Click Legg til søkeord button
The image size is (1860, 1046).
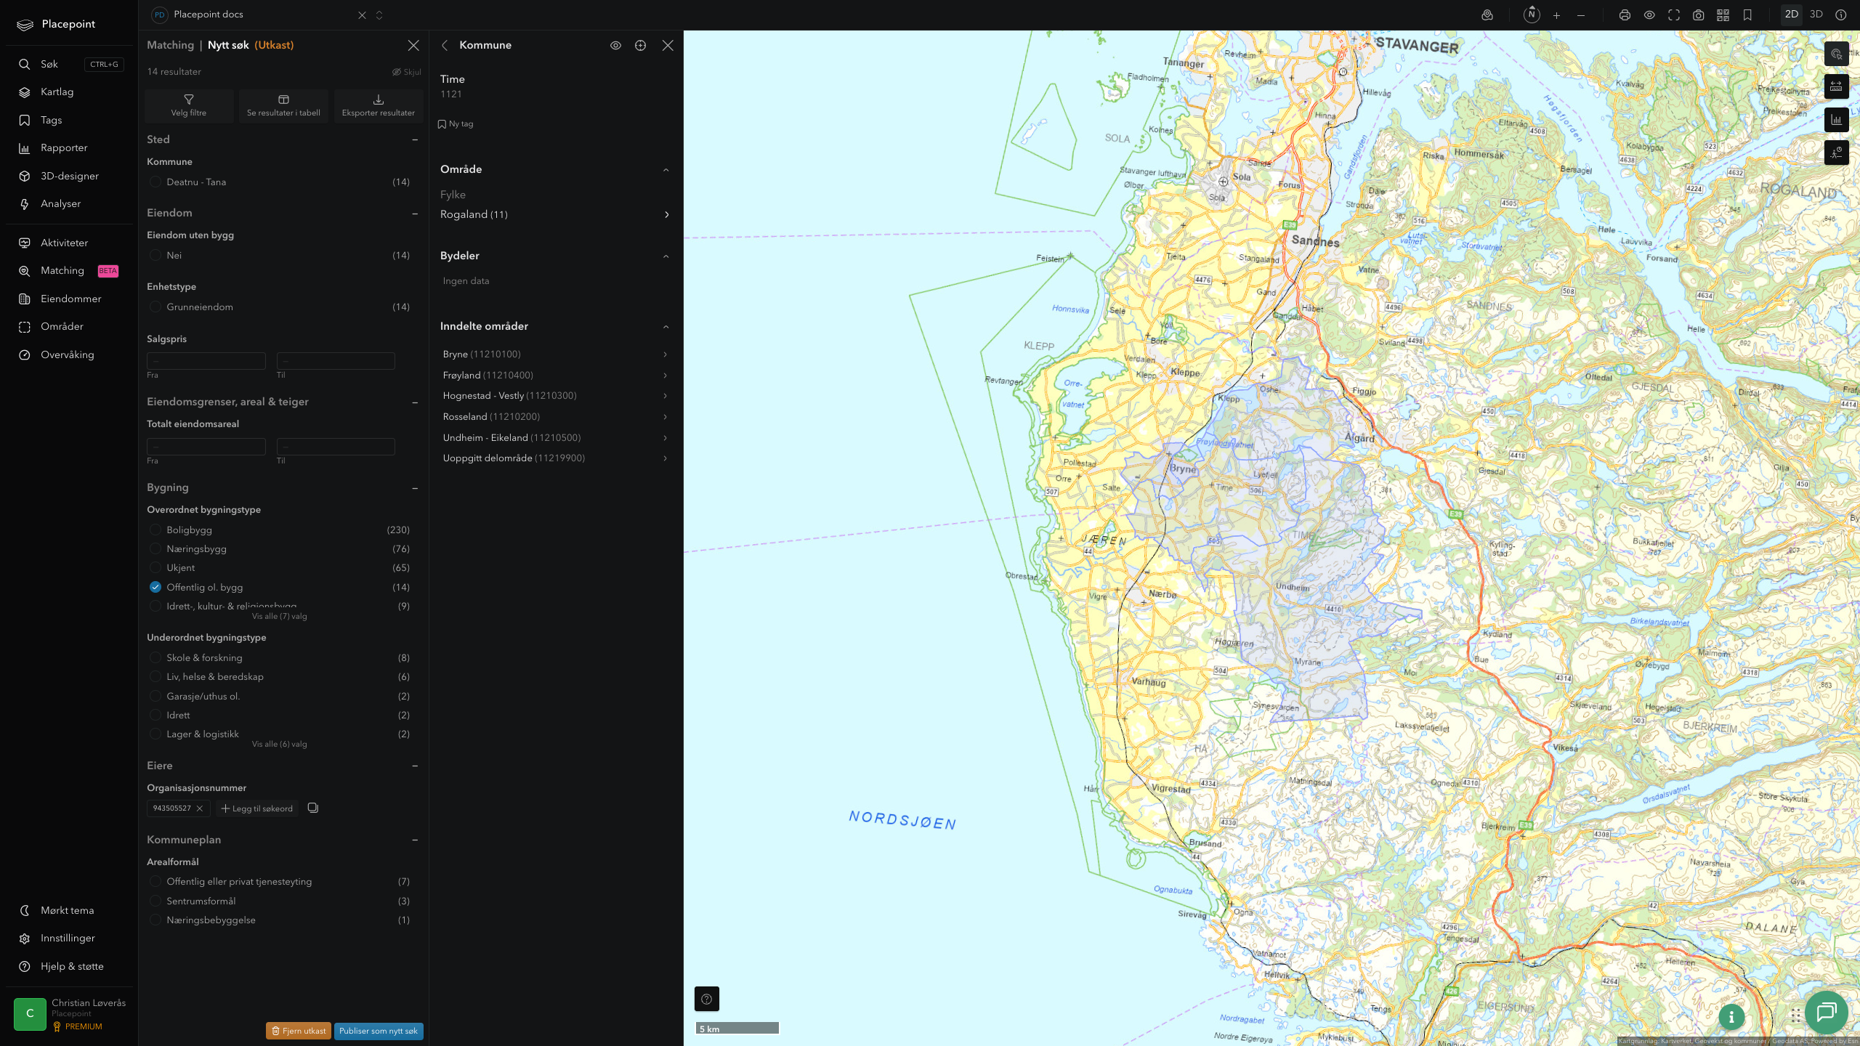pyautogui.click(x=257, y=808)
